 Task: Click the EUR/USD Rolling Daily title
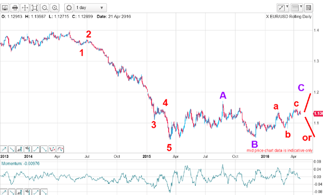291,17
